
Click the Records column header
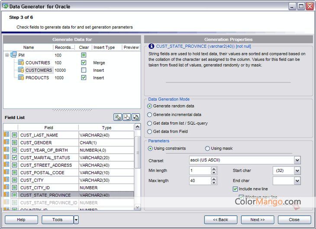coord(64,47)
